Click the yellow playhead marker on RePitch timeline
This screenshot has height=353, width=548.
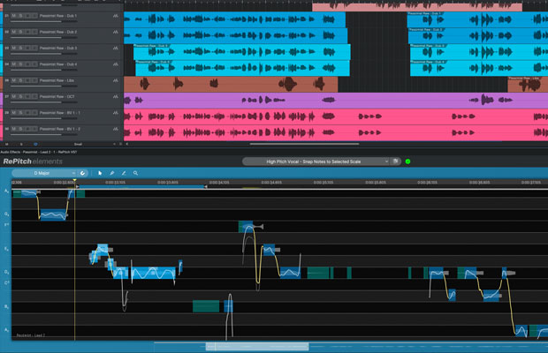click(x=75, y=183)
